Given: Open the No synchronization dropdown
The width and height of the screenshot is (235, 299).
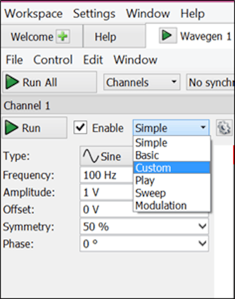Looking at the screenshot, I should (210, 82).
